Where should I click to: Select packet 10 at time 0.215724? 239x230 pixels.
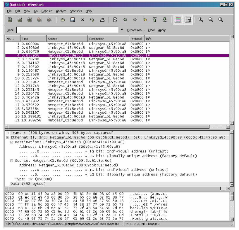coord(117,78)
